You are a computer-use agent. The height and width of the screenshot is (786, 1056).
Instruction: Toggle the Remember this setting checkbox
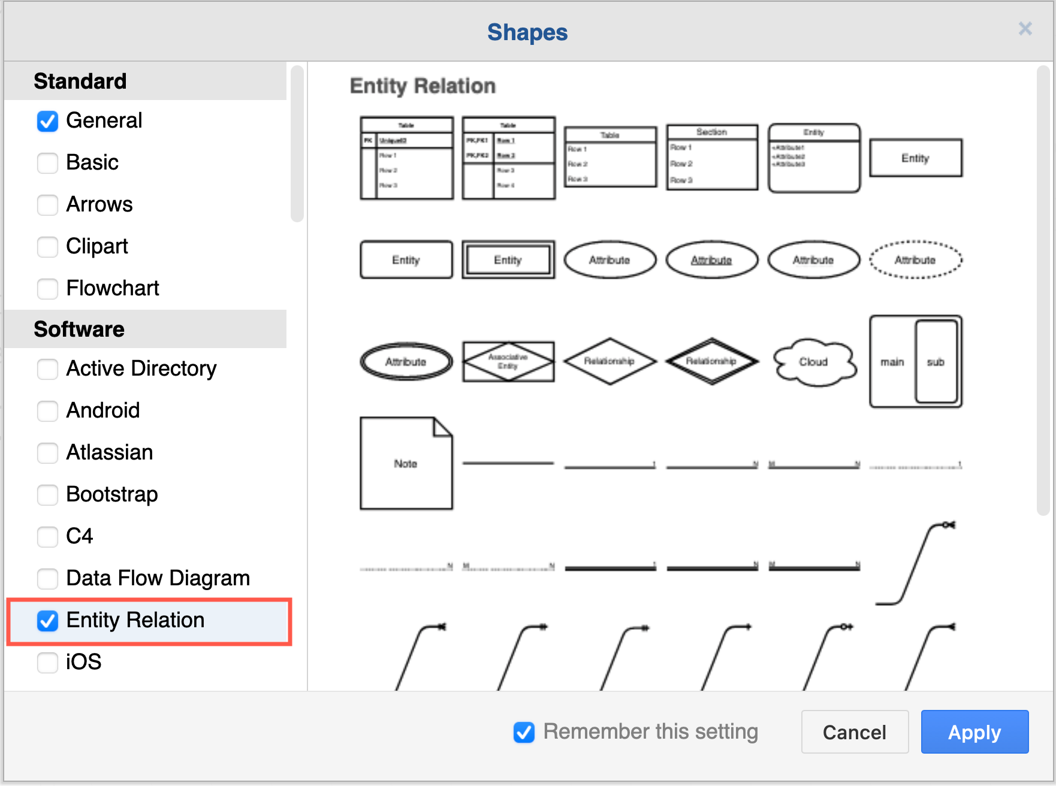click(523, 731)
